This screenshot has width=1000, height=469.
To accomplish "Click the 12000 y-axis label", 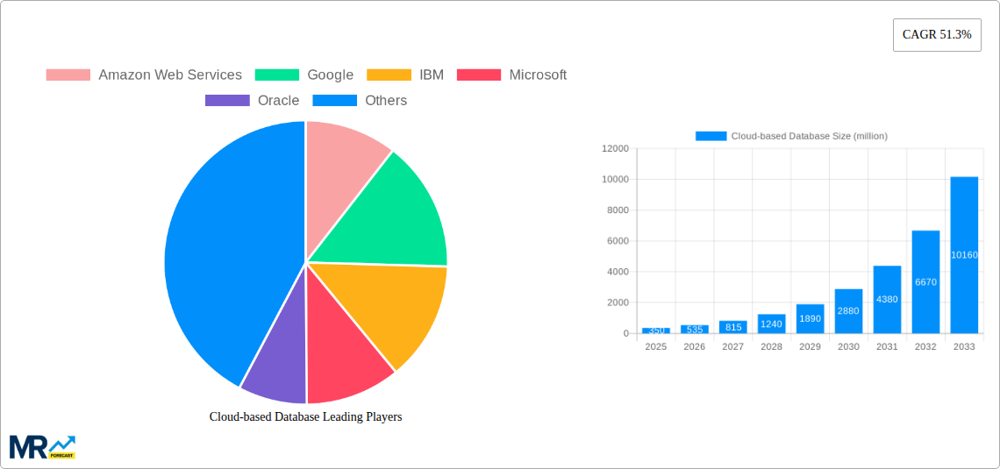I will [616, 148].
